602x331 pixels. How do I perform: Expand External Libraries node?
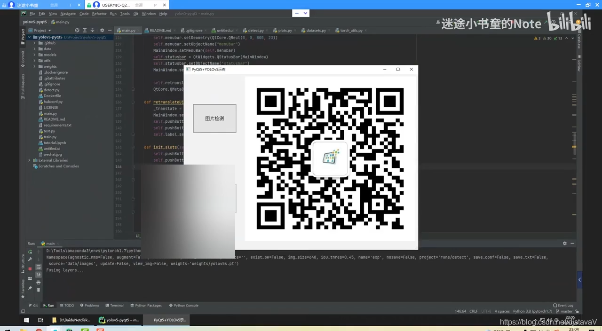[x=30, y=160]
